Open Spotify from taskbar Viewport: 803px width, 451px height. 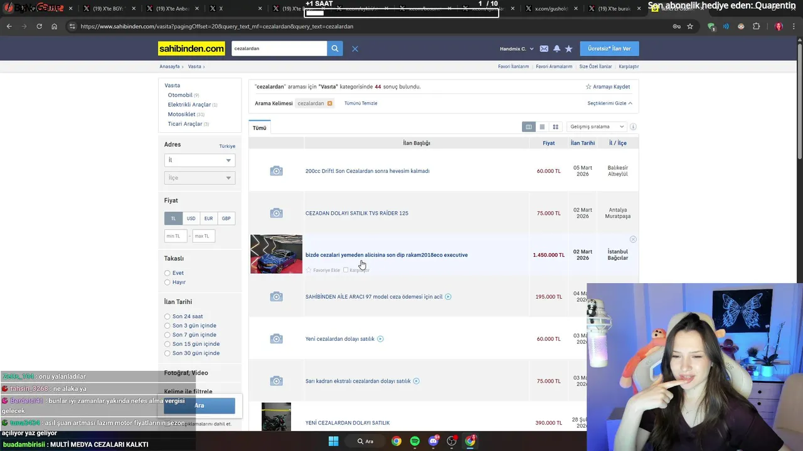pos(415,441)
